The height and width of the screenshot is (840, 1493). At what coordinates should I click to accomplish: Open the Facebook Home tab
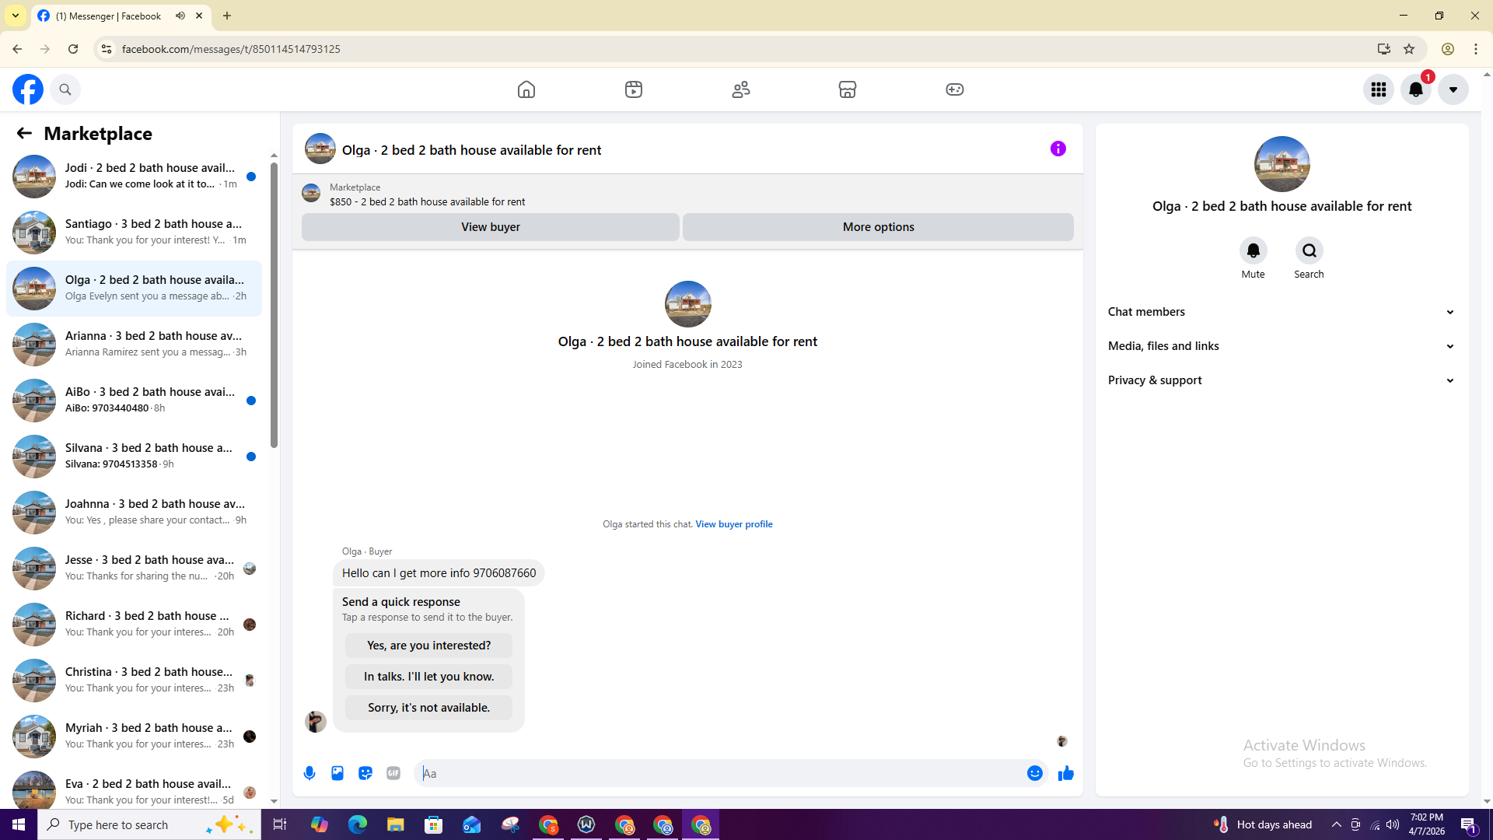pos(526,89)
